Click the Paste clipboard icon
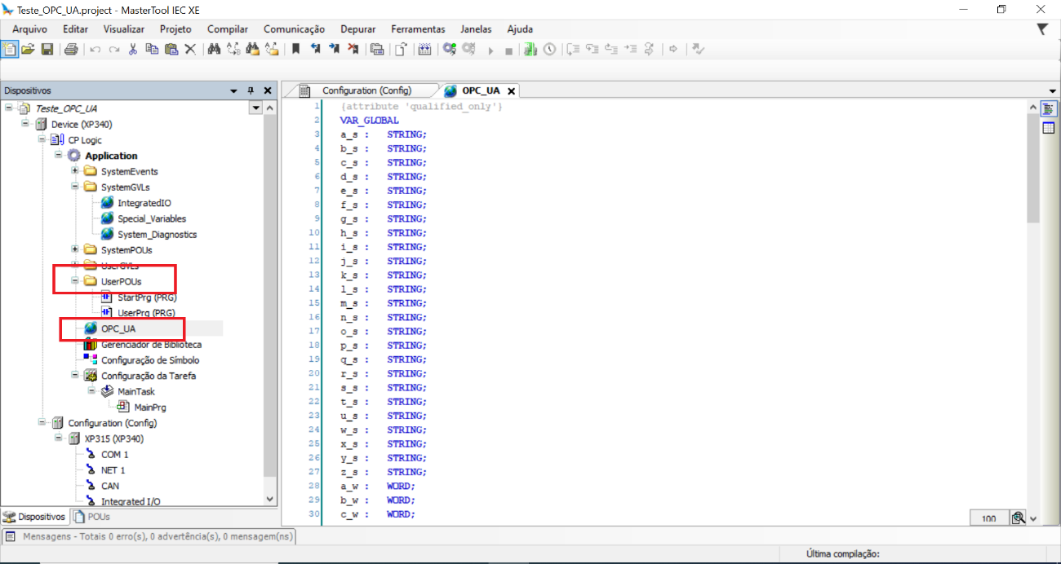The width and height of the screenshot is (1061, 564). coord(171,49)
